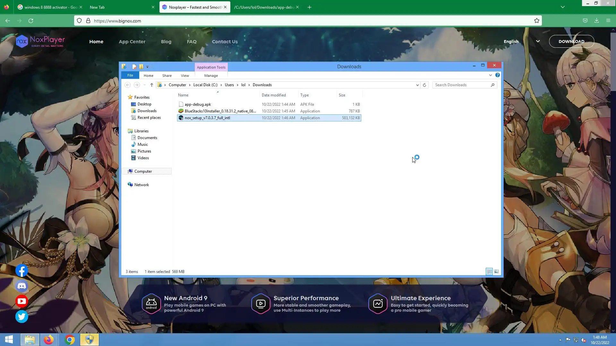The height and width of the screenshot is (346, 616).
Task: Open the Firefox downloads icon
Action: (596, 21)
